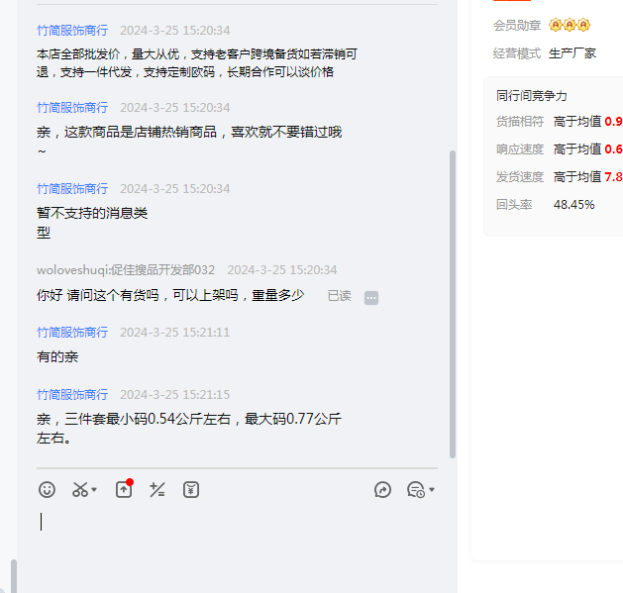Expand the chat history dropdown arrow
The image size is (623, 593).
(432, 490)
